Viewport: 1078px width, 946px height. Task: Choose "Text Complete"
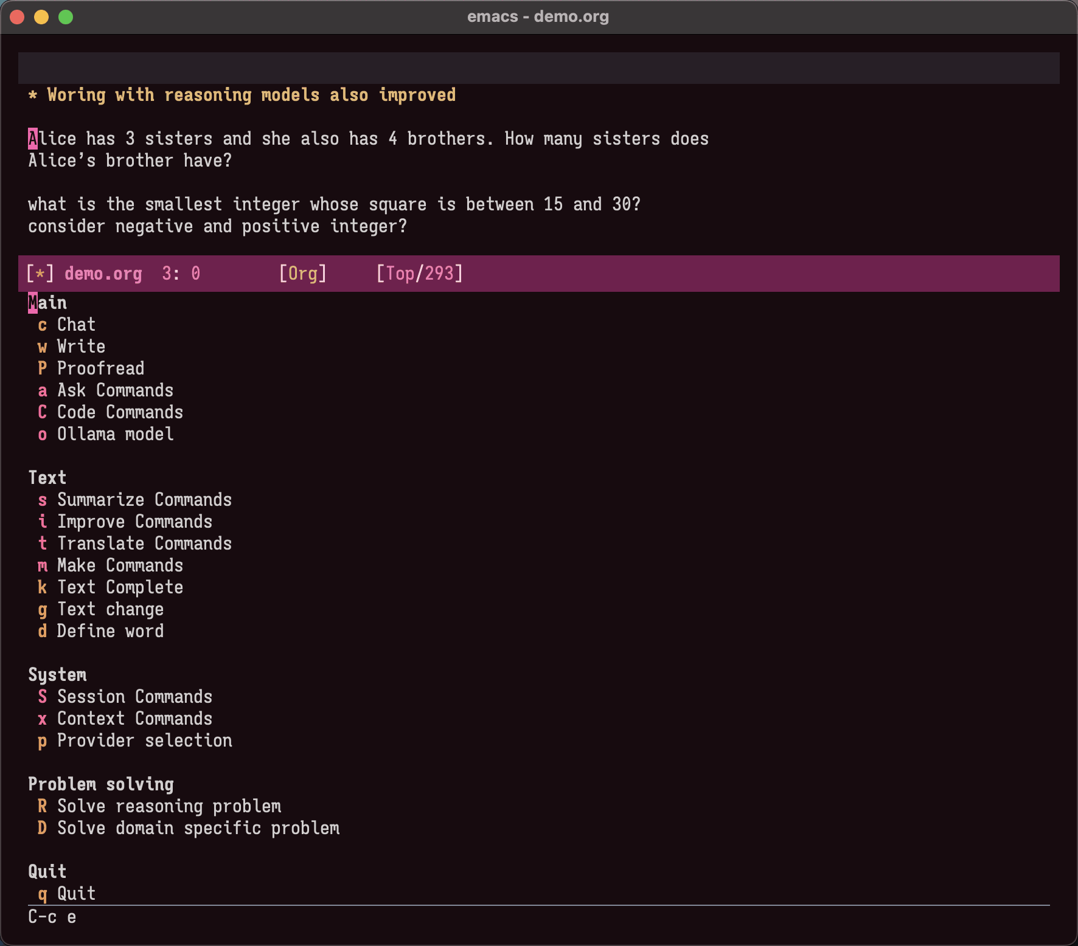click(120, 587)
